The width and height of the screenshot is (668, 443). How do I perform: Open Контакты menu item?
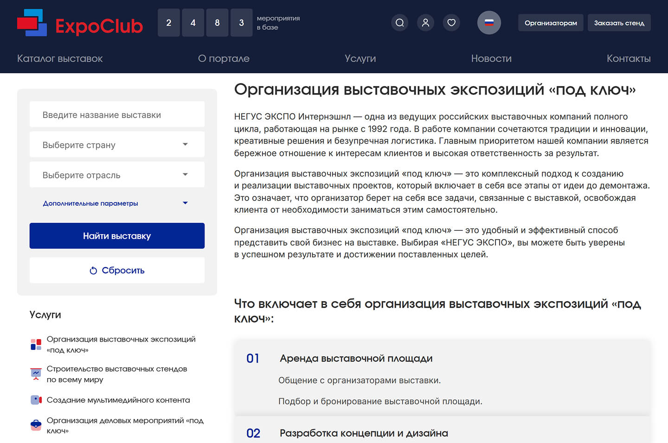[x=629, y=58]
